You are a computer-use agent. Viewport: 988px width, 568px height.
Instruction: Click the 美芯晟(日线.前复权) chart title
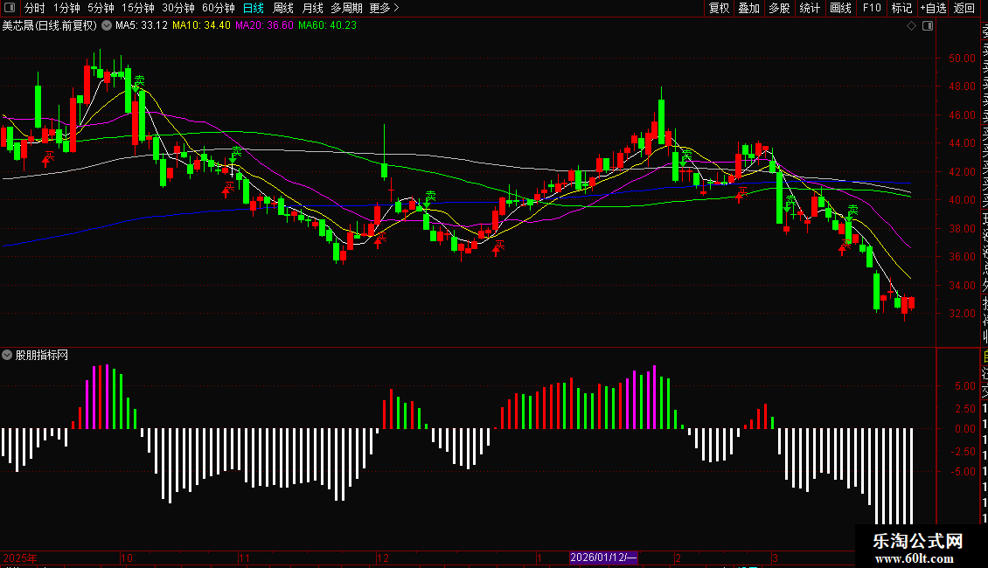coord(50,26)
